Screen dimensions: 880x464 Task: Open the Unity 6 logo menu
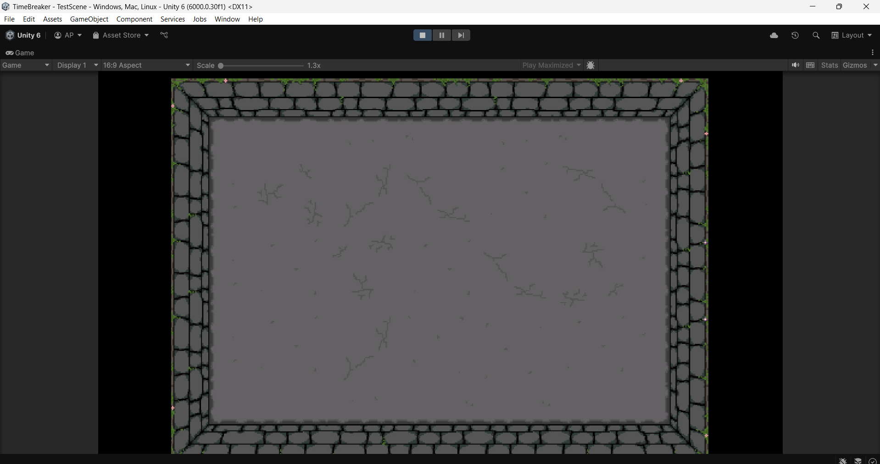tap(23, 35)
